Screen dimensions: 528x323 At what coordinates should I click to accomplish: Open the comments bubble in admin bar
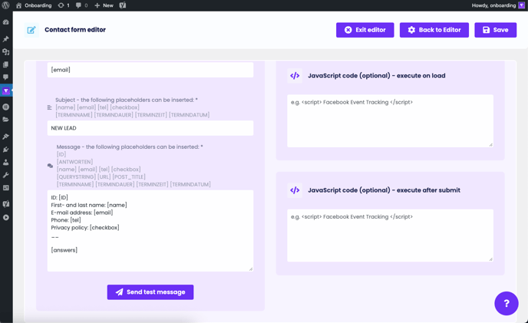tap(81, 5)
